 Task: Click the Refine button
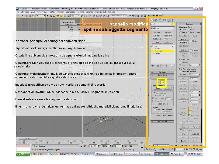(x=183, y=50)
